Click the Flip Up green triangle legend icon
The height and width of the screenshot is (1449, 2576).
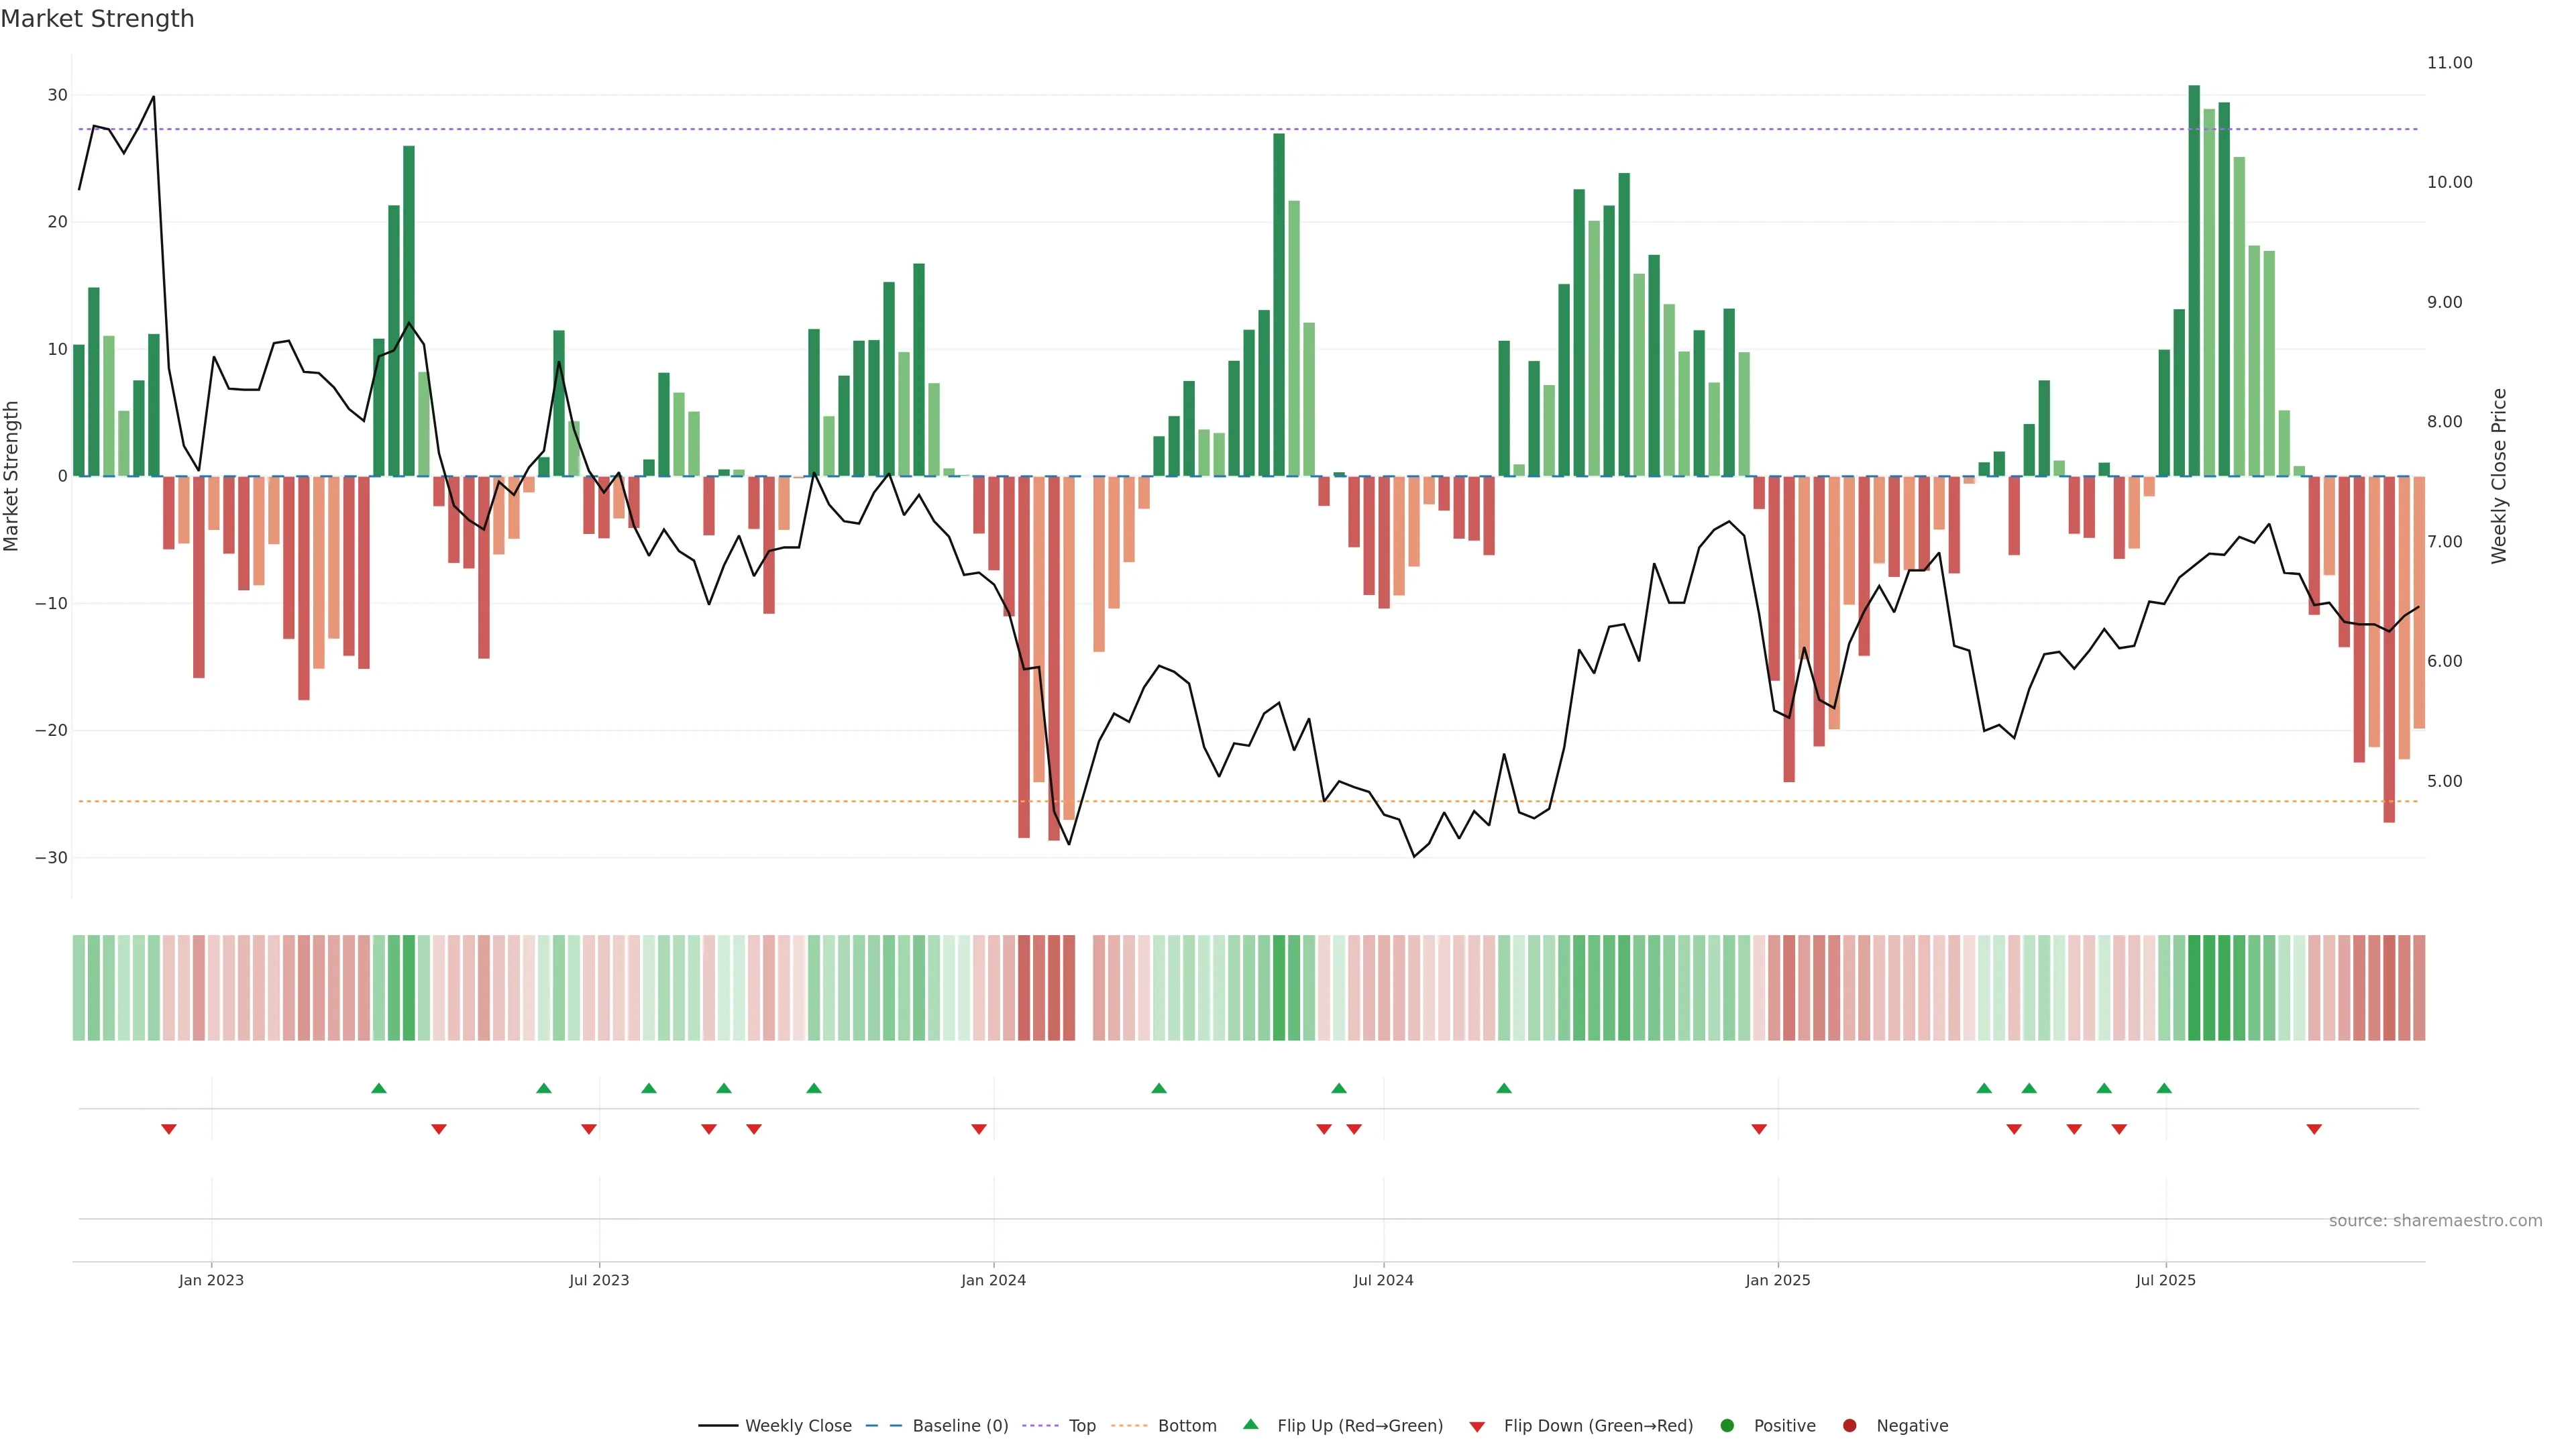point(1250,1425)
